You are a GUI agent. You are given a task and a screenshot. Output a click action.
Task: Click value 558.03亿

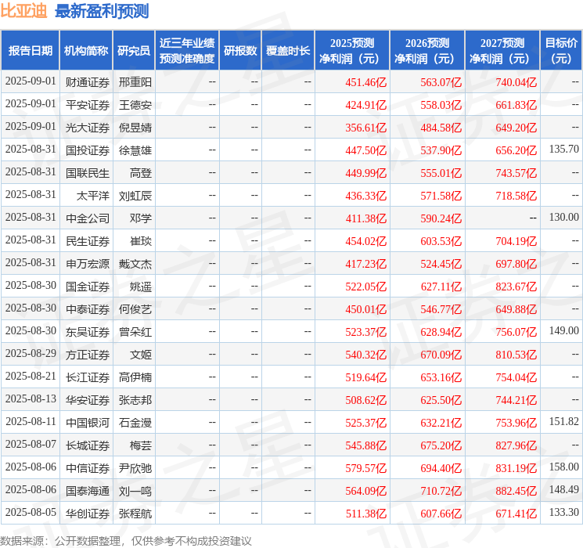pyautogui.click(x=441, y=105)
